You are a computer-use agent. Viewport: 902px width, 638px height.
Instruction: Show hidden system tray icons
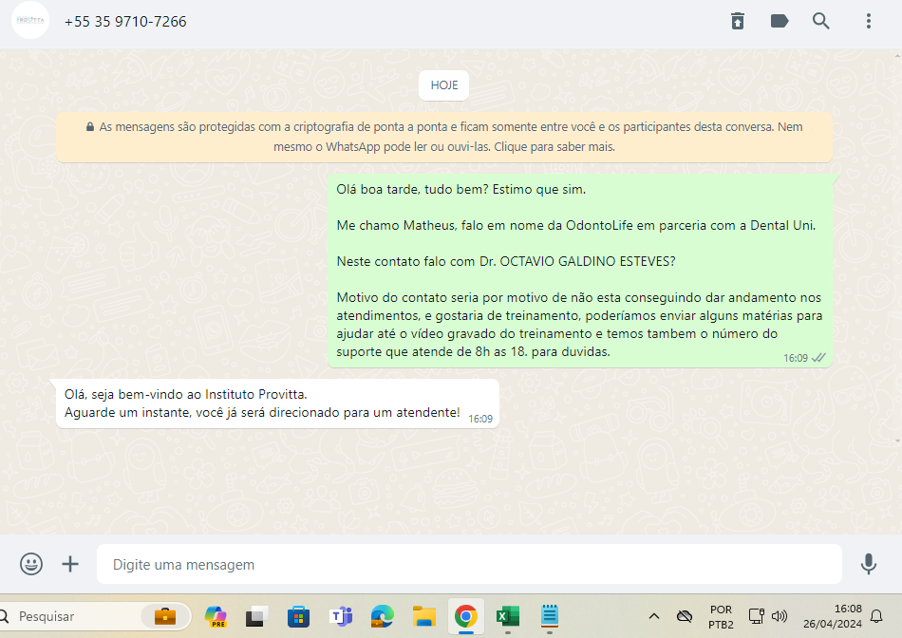[x=654, y=617]
